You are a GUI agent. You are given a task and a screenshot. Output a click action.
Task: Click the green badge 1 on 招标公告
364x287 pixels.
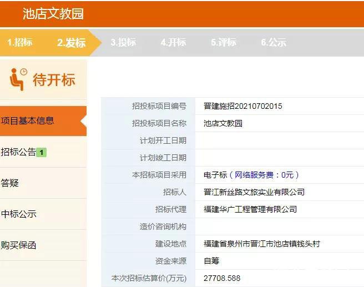[x=42, y=152]
